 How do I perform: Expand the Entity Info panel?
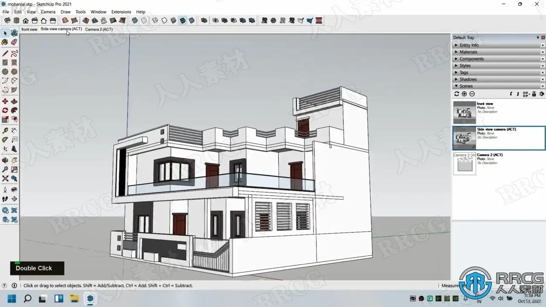pyautogui.click(x=498, y=45)
